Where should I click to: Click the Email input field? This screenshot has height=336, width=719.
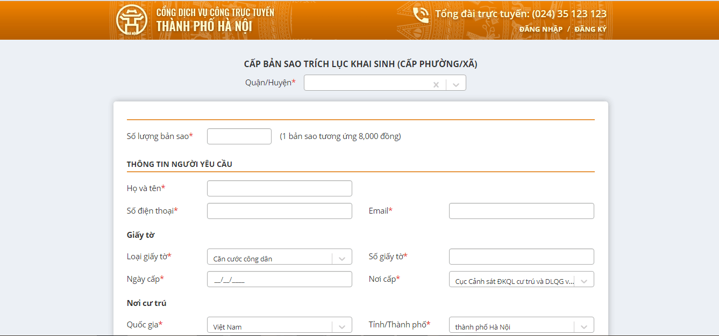tap(521, 211)
